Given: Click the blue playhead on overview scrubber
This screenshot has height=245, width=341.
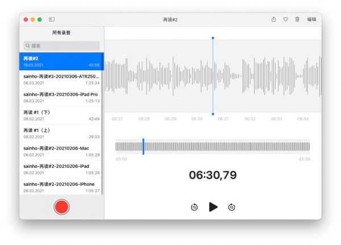Looking at the screenshot, I should coord(143,146).
